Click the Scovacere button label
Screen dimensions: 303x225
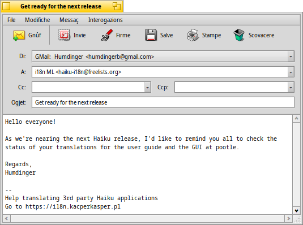point(261,35)
